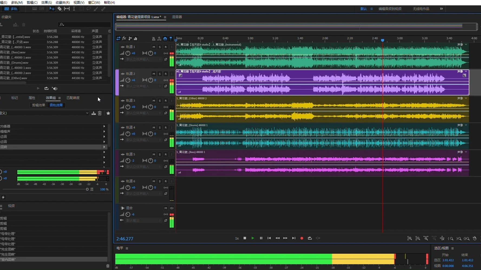Solo 轨道 3 with its S button

160,101
